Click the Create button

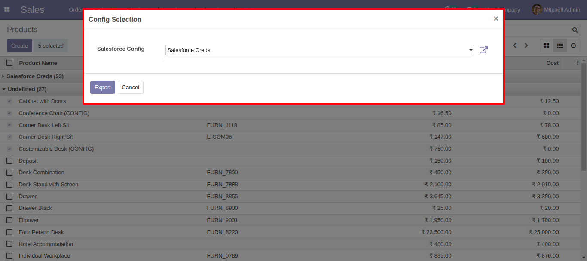coord(19,46)
